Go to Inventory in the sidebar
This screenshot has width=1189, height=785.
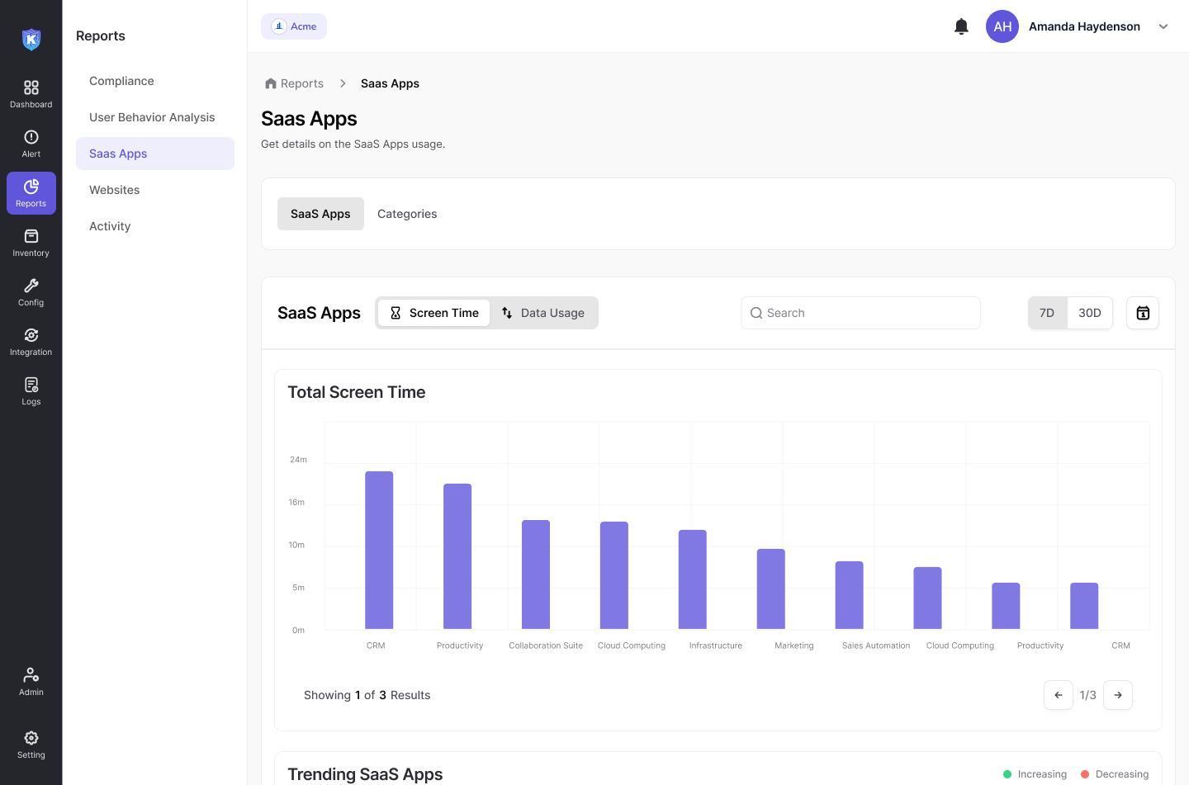click(31, 243)
